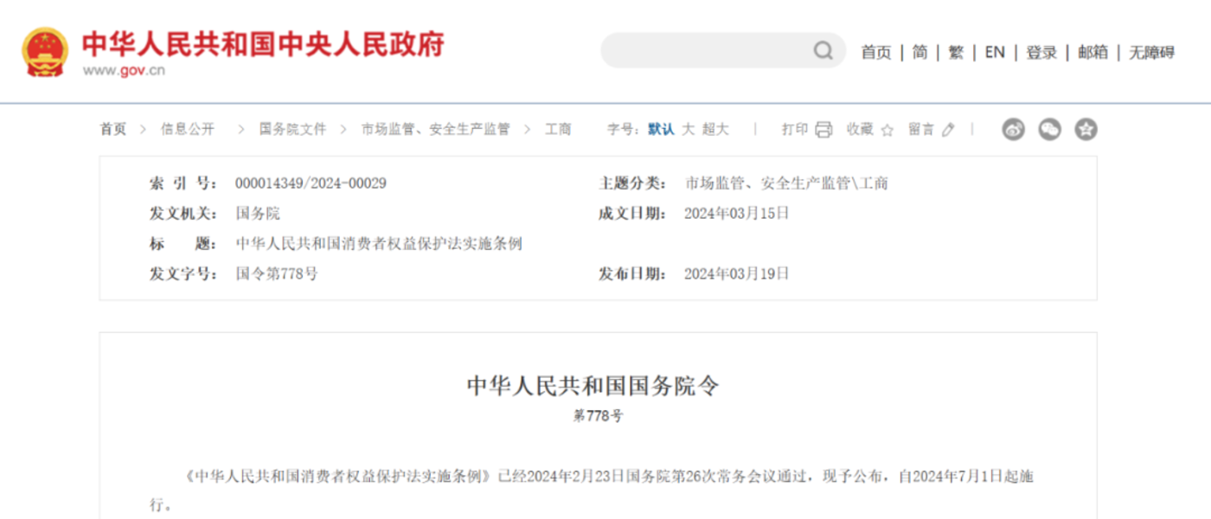Click the printer icon
Image resolution: width=1211 pixels, height=519 pixels.
(x=823, y=130)
